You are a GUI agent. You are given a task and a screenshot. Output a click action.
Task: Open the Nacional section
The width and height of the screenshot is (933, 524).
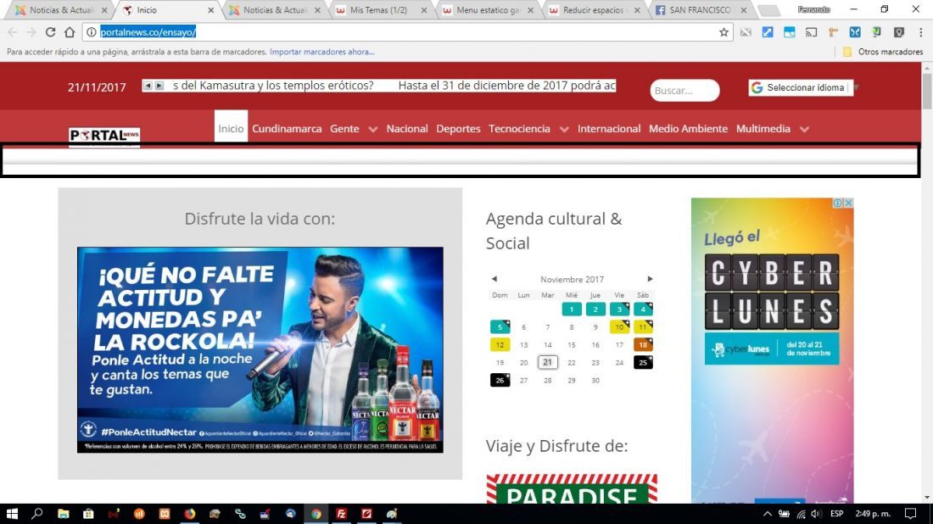407,129
